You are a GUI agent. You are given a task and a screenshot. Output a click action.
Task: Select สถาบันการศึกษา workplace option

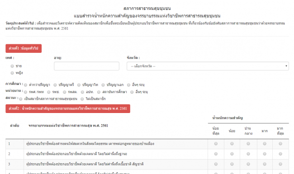99,92
